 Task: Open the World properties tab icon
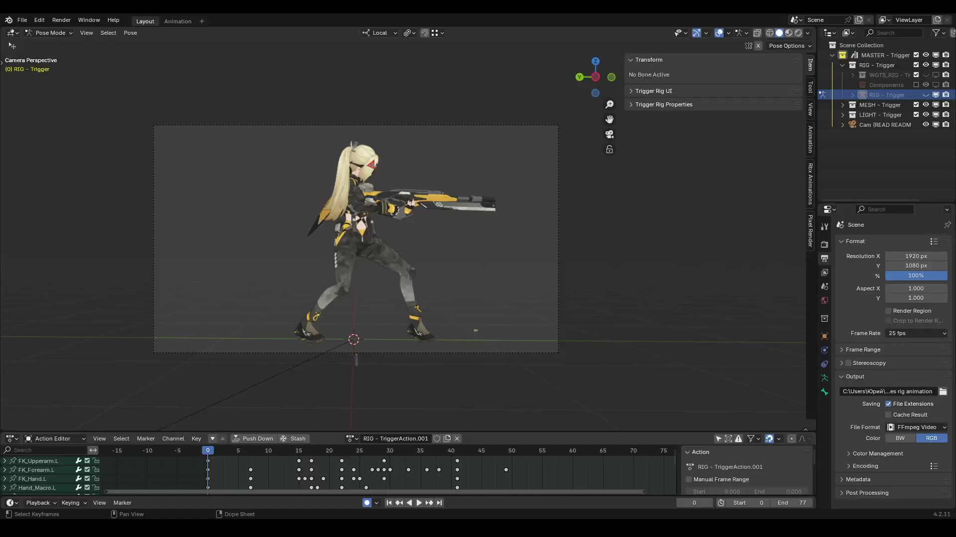[825, 300]
